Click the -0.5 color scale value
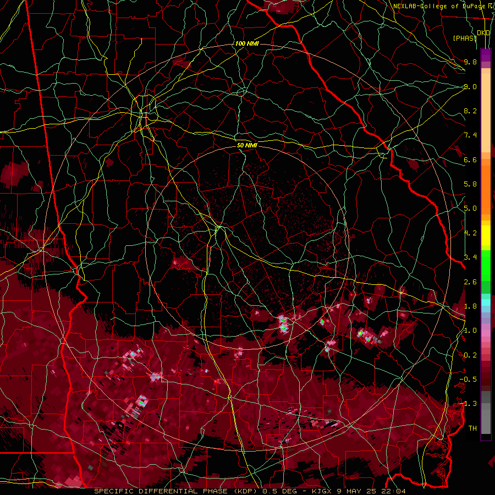Screen dimensions: 495x495 pos(468,380)
